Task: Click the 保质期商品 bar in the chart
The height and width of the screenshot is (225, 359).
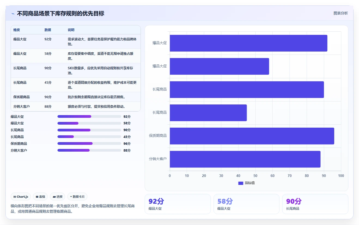Action: pos(252,136)
